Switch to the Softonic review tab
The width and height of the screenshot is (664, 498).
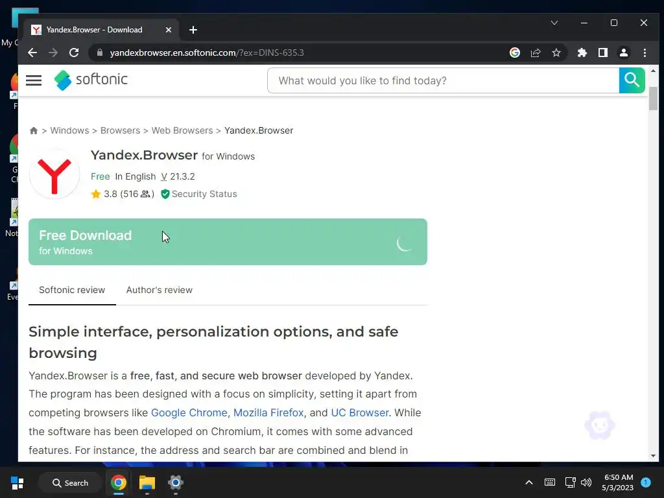[72, 290]
